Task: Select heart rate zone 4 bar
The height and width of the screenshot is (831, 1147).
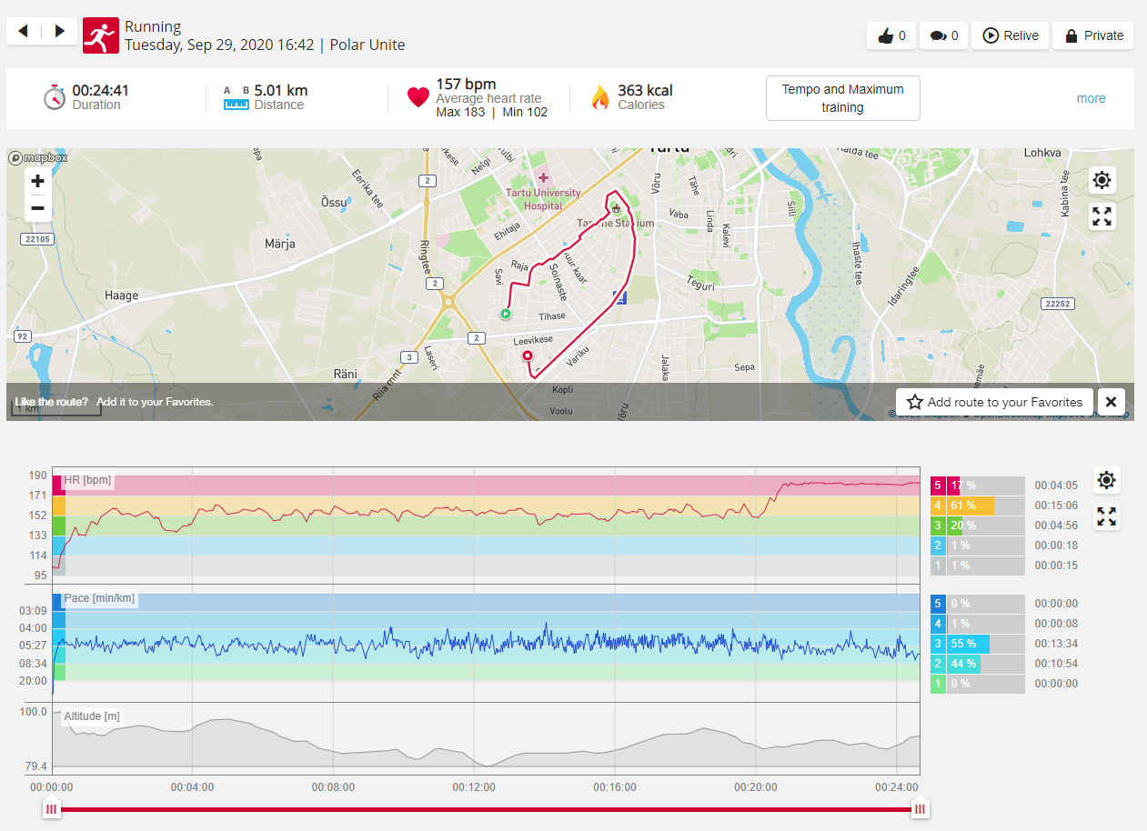Action: [x=978, y=506]
